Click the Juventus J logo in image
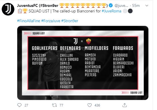157x110 pixels. coord(76,41)
